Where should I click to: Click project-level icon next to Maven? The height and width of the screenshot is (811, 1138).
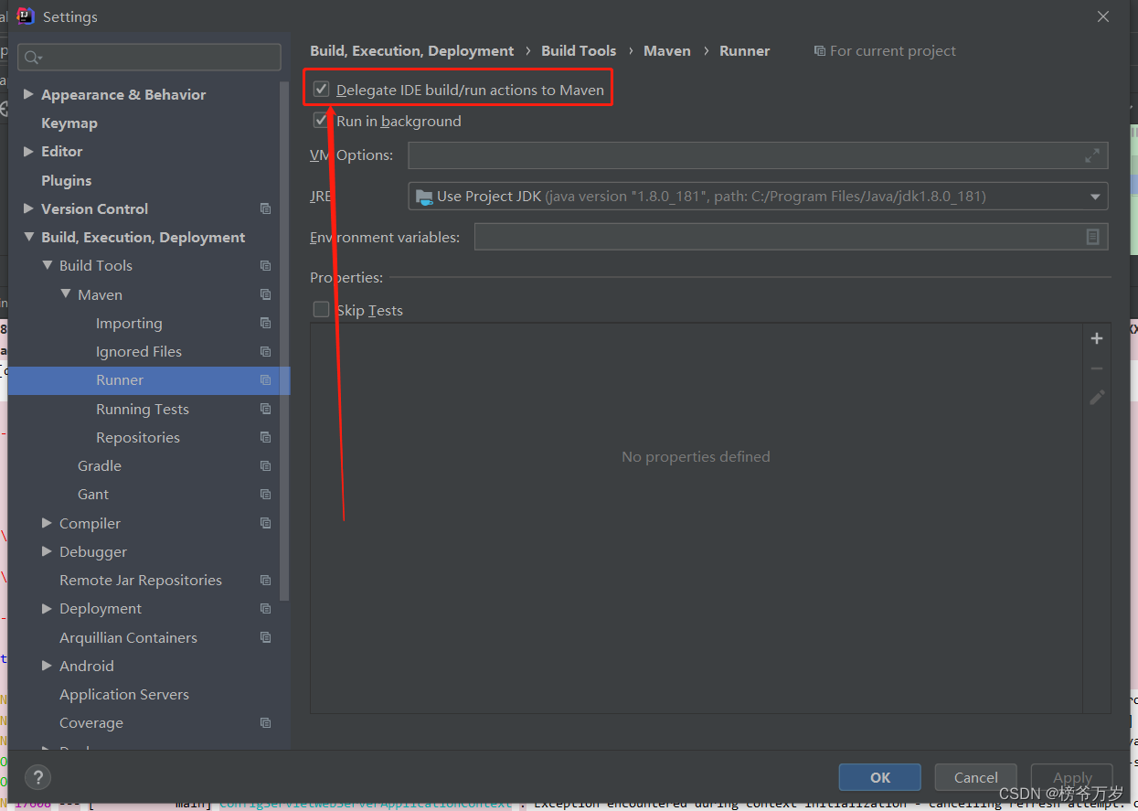tap(265, 294)
